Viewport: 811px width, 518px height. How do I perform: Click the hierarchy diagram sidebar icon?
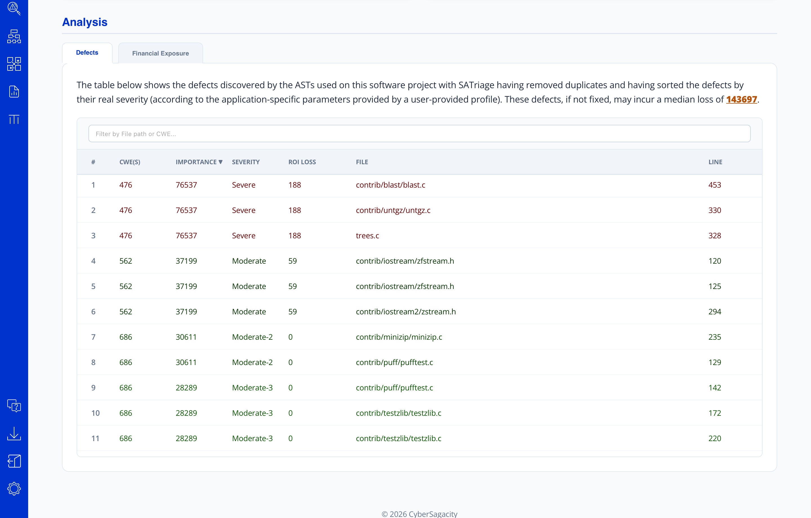click(14, 36)
